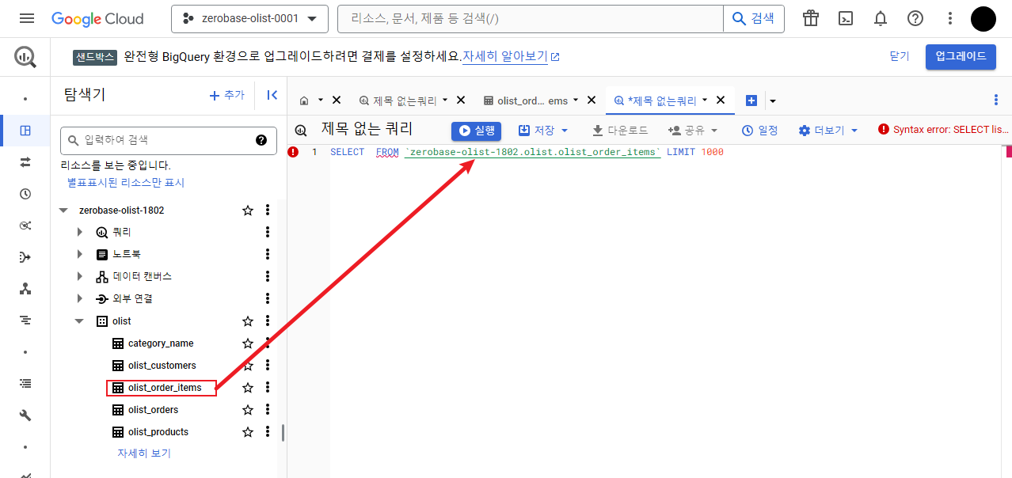The image size is (1012, 478).
Task: Click the Syntax error message
Action: pos(944,130)
